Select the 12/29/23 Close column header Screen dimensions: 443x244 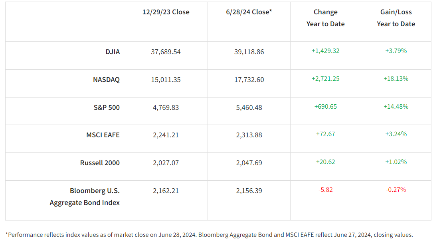166,12
